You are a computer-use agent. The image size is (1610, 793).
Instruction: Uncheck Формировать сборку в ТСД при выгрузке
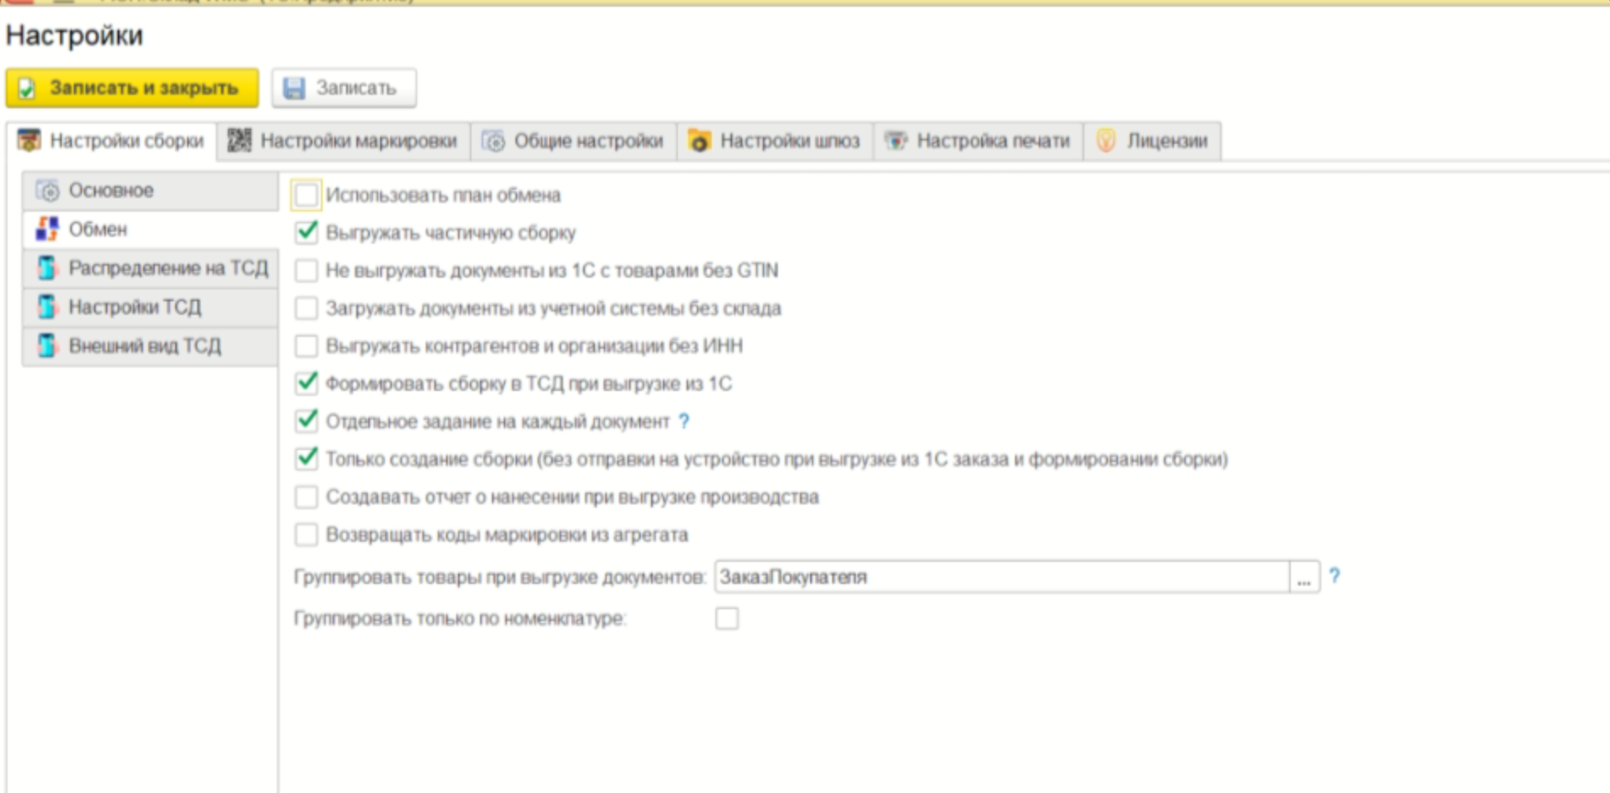[306, 383]
